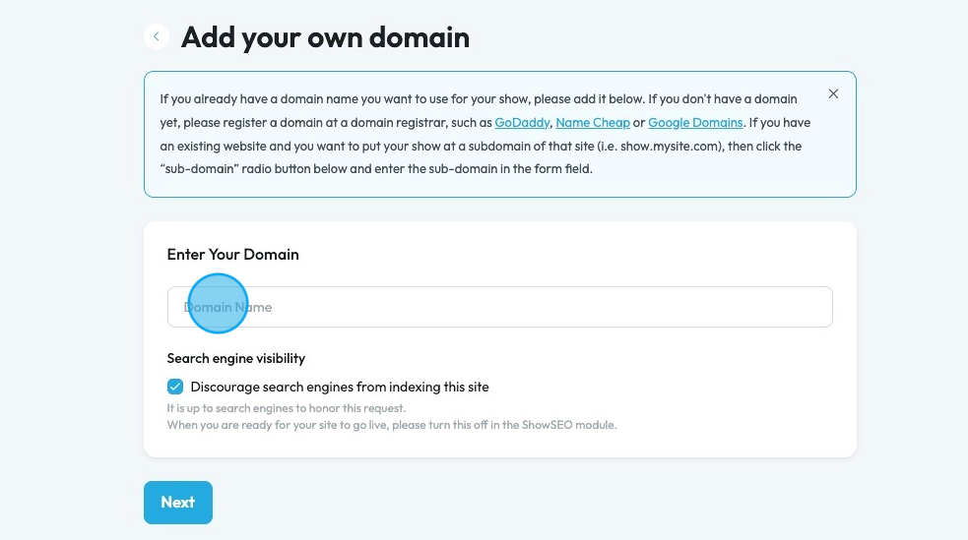This screenshot has width=968, height=540.
Task: Click the ShowSEO module helper text
Action: click(392, 425)
